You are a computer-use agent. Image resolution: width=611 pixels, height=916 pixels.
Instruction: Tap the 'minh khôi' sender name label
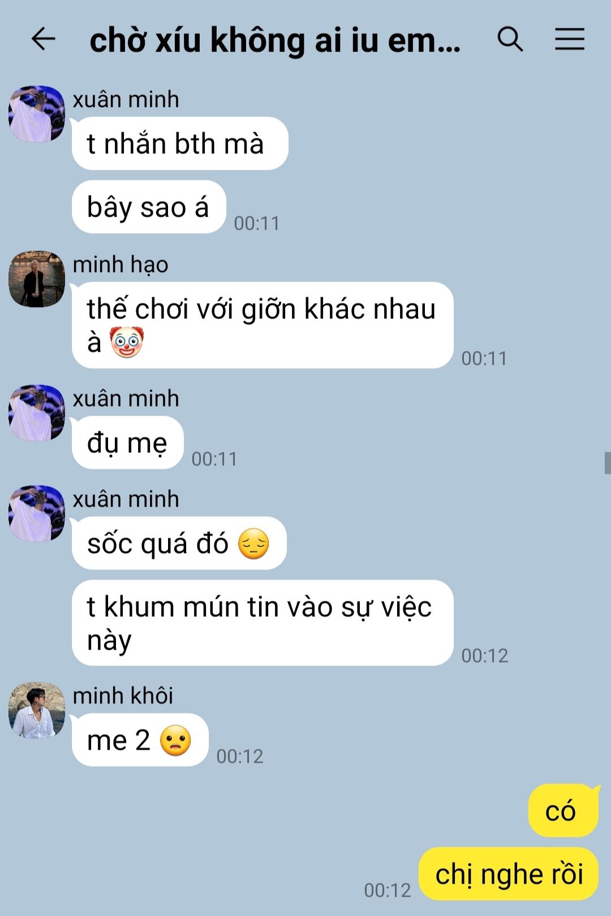(123, 695)
